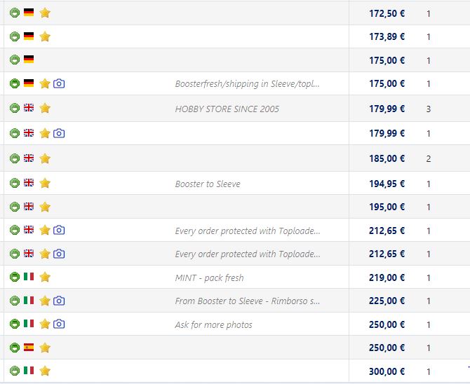The width and height of the screenshot is (470, 384).
Task: Click the UK flag in the 185,00 € row
Action: coord(29,158)
